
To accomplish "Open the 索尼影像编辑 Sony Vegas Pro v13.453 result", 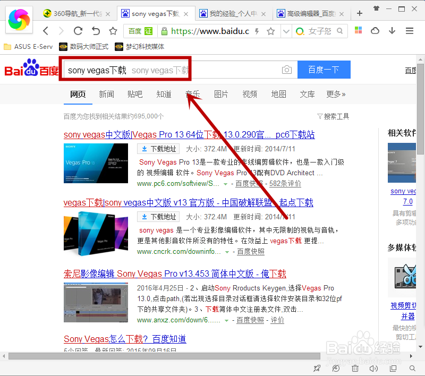I will pyautogui.click(x=175, y=274).
